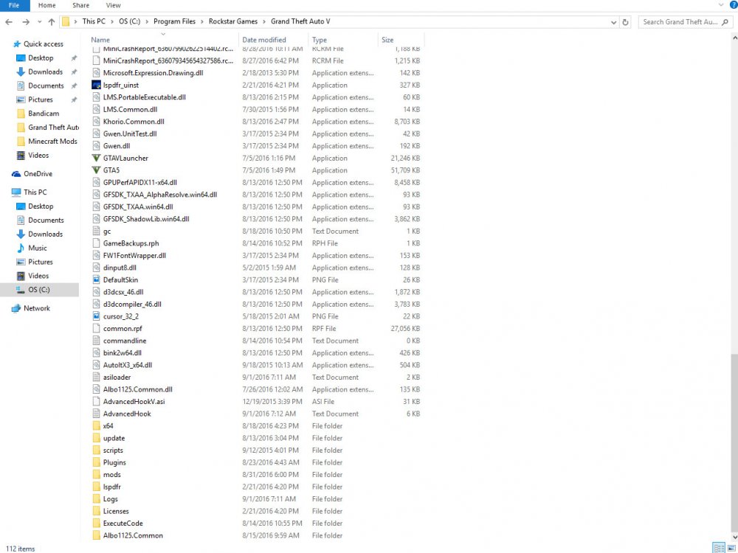
Task: Click Rockstar Games in address breadcrumb
Action: click(x=233, y=21)
